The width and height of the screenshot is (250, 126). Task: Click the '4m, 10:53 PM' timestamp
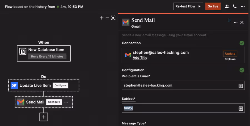[x=72, y=7]
